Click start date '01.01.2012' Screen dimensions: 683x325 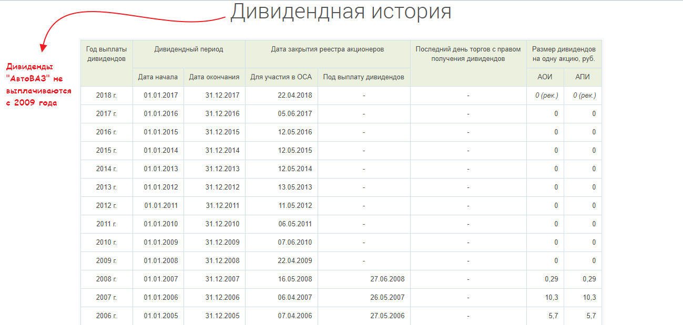pos(161,187)
